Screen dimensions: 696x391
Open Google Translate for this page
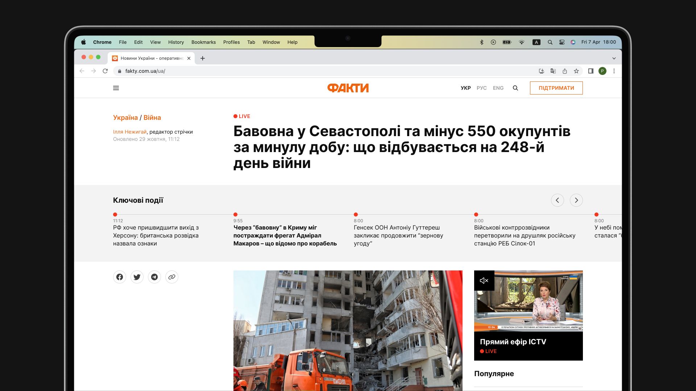553,71
